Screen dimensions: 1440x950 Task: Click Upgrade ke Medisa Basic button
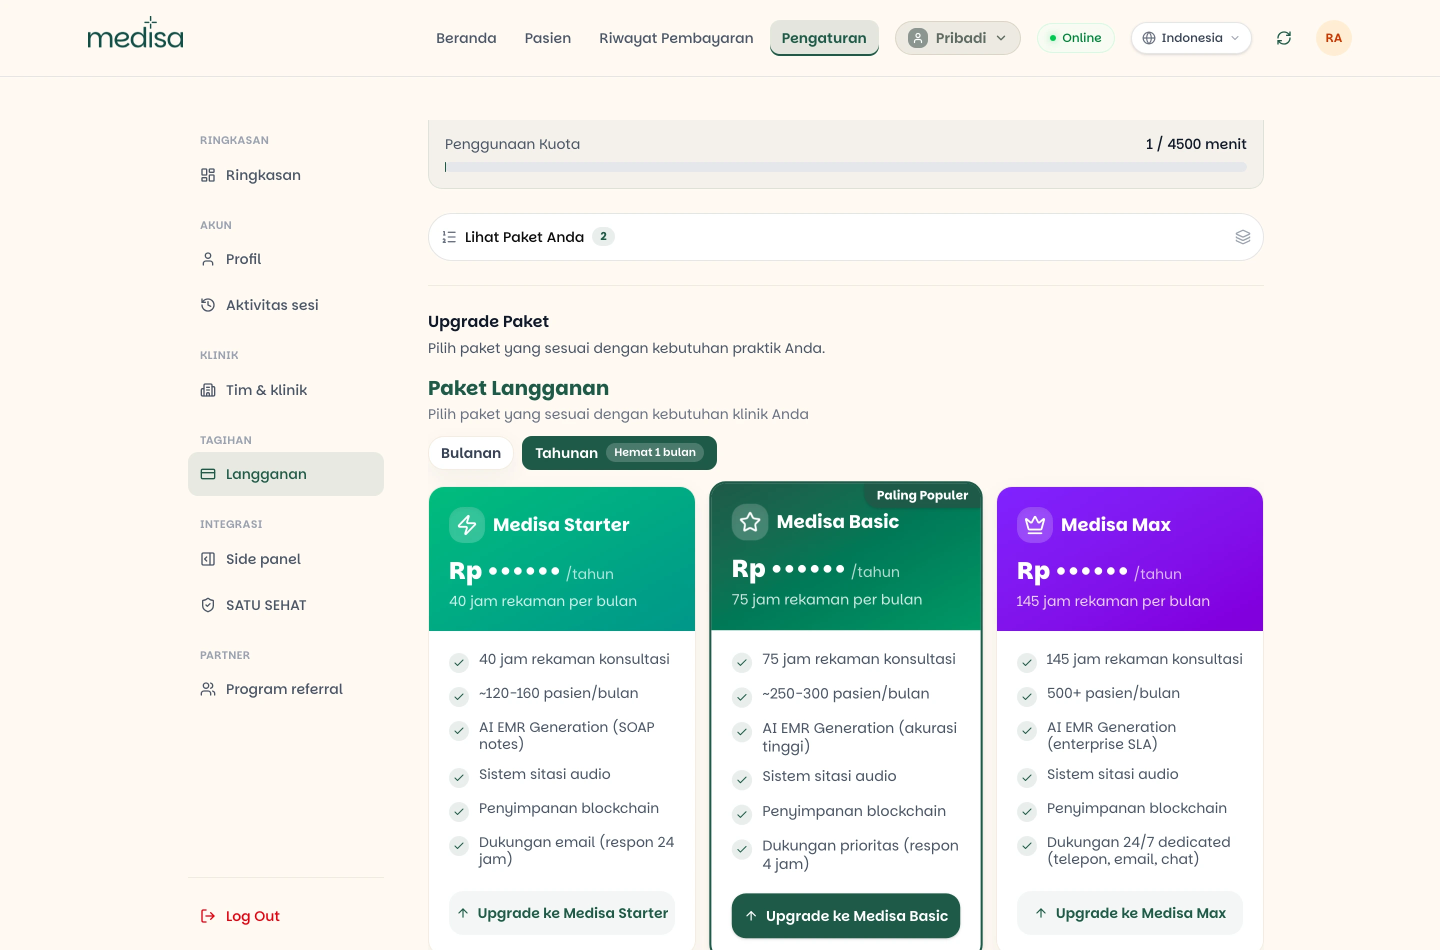click(845, 916)
